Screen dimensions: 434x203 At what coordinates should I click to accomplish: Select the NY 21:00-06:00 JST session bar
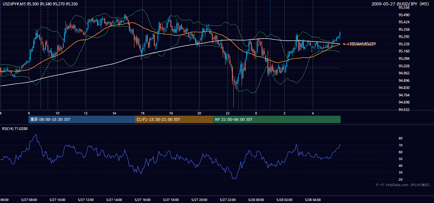tap(277, 119)
